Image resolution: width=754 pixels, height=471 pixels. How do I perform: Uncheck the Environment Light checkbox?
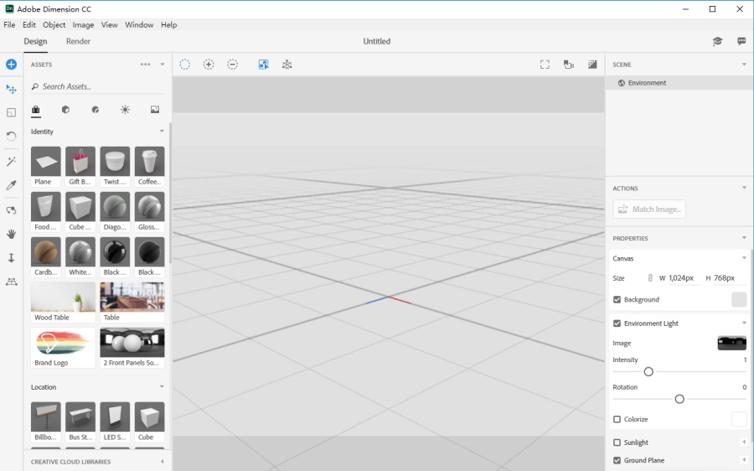(617, 323)
